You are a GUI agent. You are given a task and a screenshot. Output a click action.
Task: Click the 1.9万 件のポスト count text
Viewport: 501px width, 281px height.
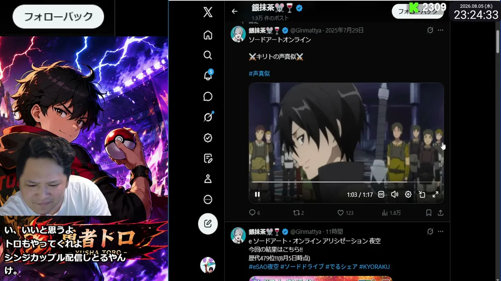tap(270, 18)
